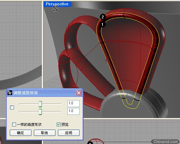Click the upper 1.0 value field
This screenshot has height=144, width=180.
[73, 103]
